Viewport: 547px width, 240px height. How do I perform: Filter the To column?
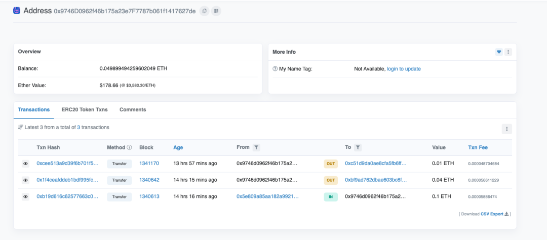coord(358,147)
